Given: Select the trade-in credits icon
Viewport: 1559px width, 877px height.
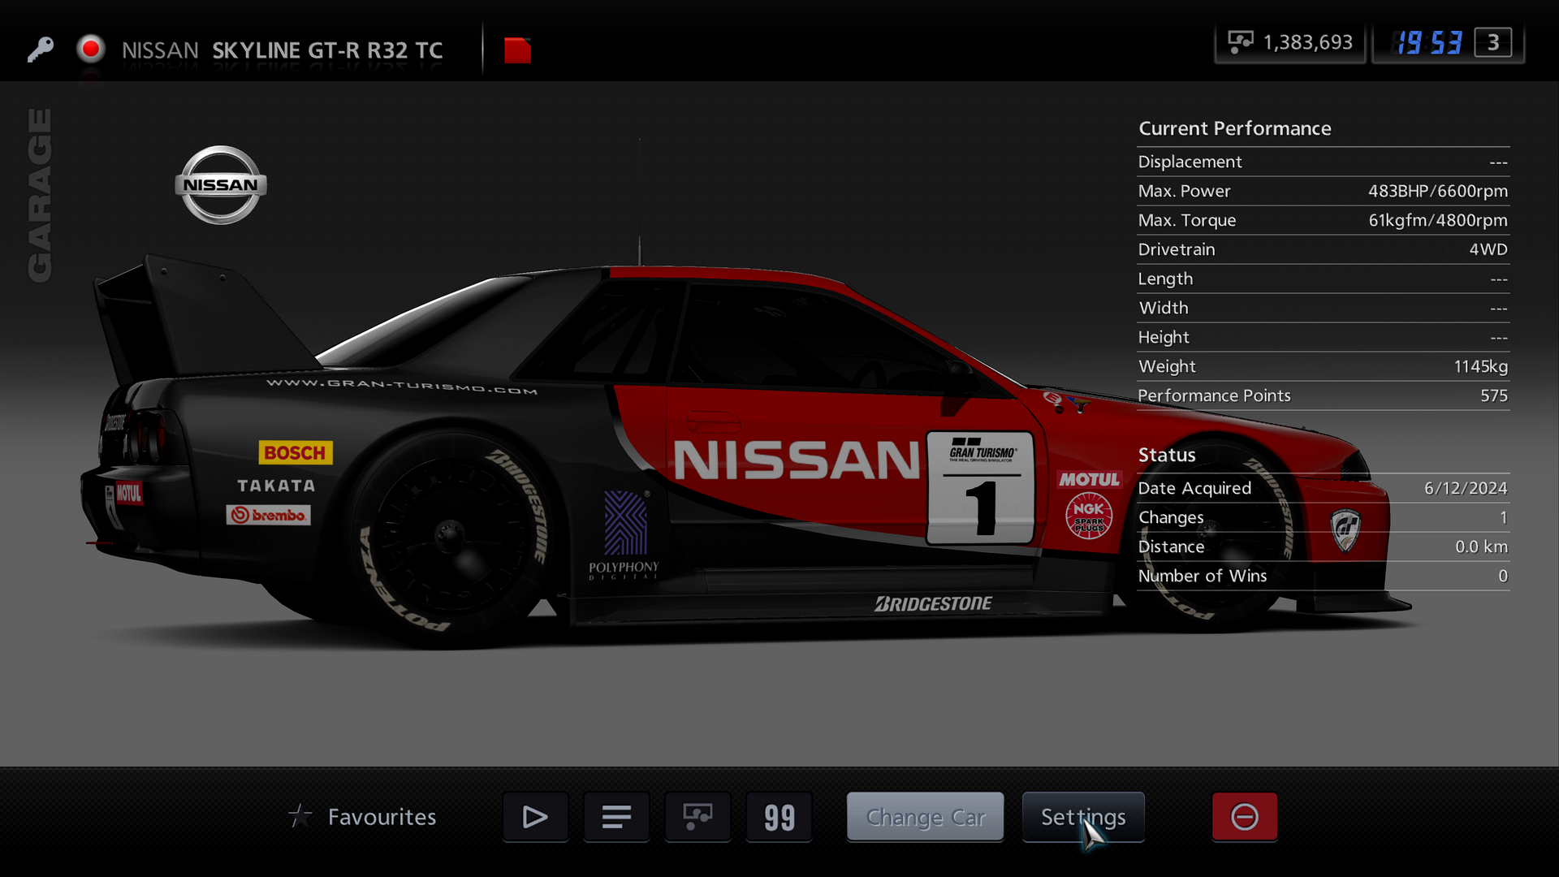Looking at the screenshot, I should tap(697, 817).
